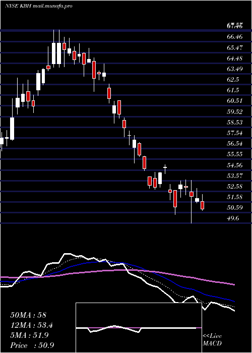Click the NYSE KBH mail.munafa.pro title text

pos(38,6)
